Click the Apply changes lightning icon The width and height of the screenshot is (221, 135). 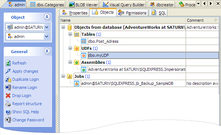click(x=8, y=71)
